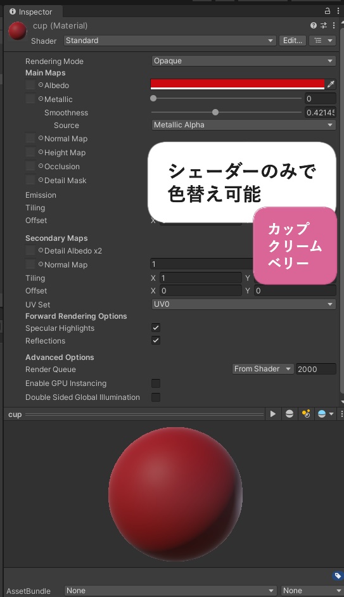344x597 pixels.
Task: Click the Detail Mask texture slot
Action: [30, 180]
